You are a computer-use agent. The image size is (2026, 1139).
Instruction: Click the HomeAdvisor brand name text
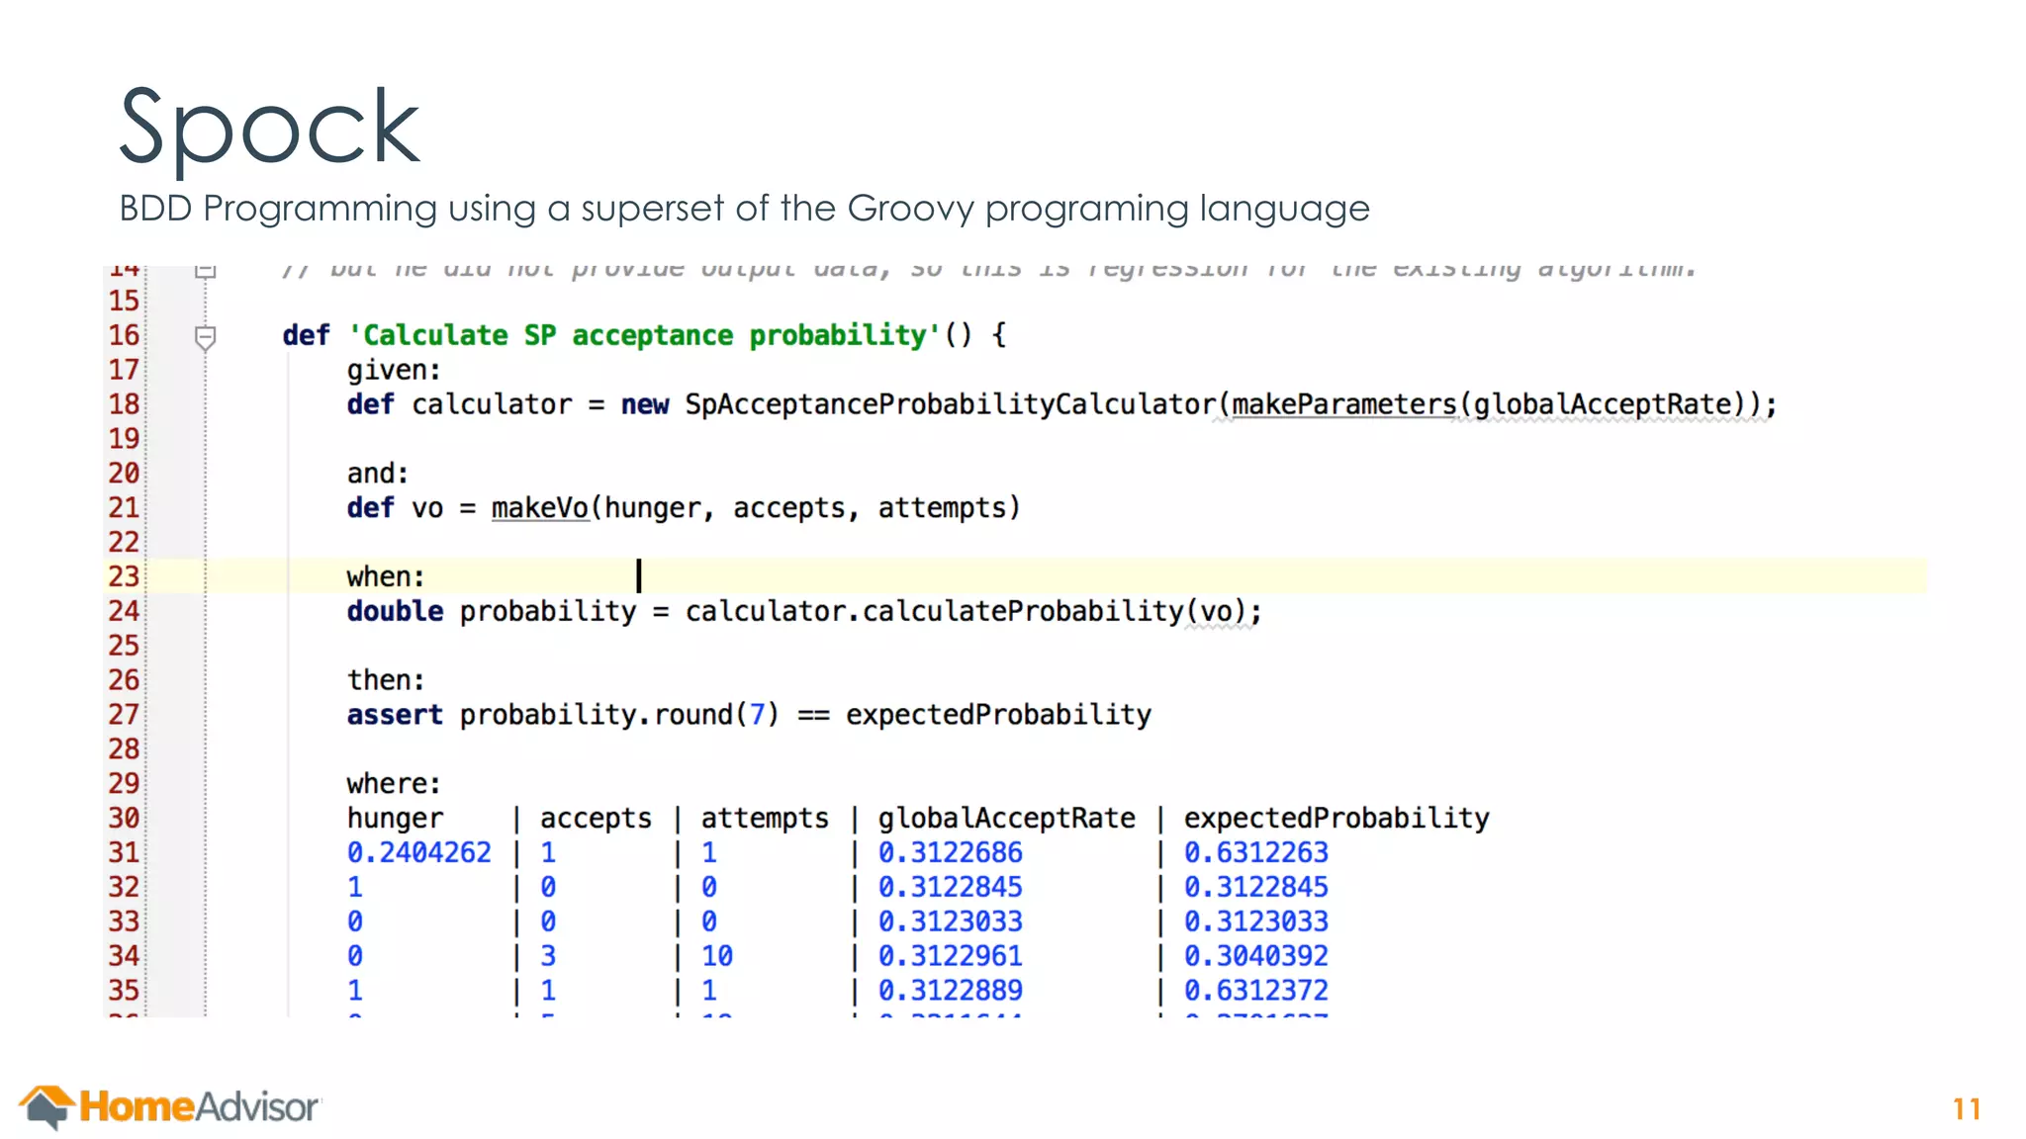(x=199, y=1107)
